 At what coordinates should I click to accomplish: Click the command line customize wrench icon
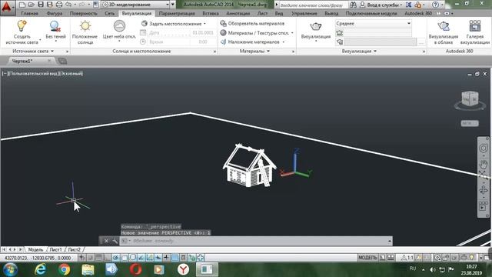(x=115, y=241)
